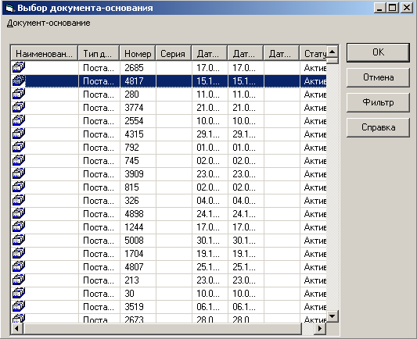Click the highlighted document icon for 4817

19,80
